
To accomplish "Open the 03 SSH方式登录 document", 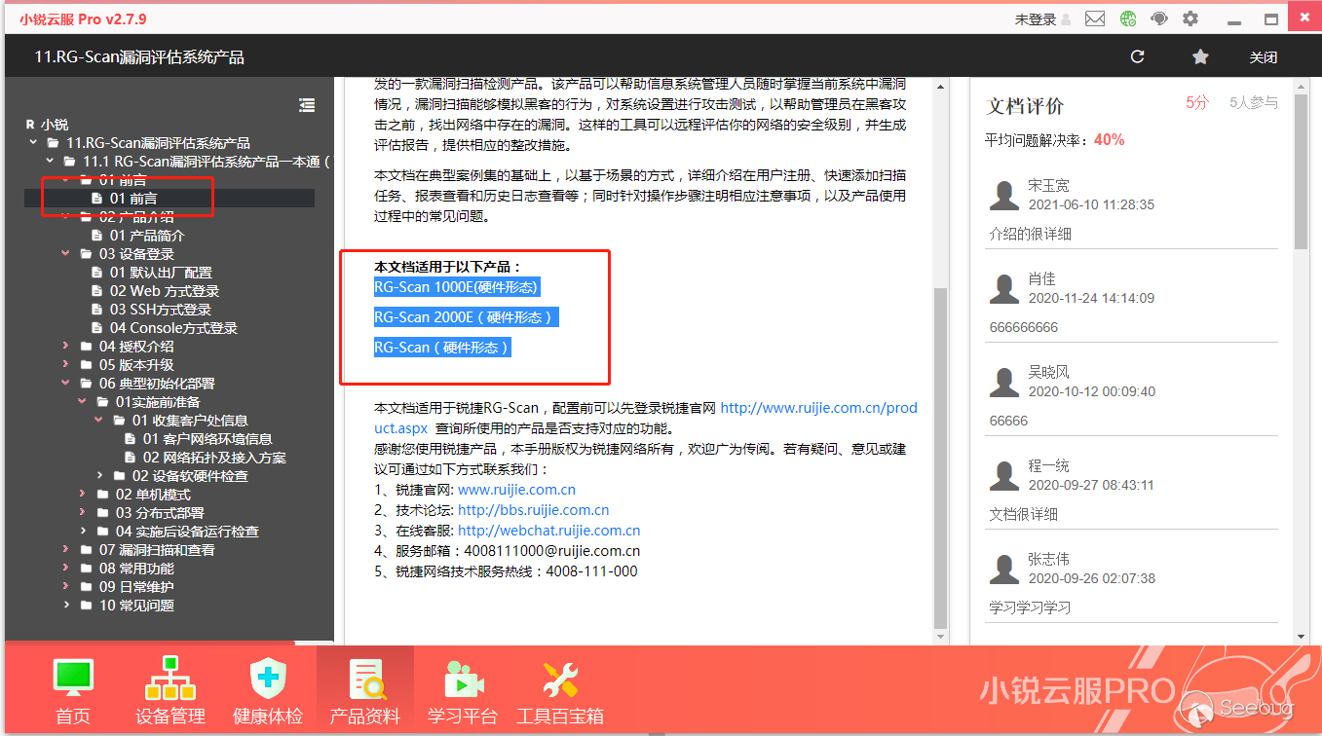I will [x=160, y=310].
